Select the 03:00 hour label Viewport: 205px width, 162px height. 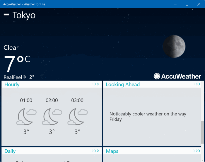[77, 100]
